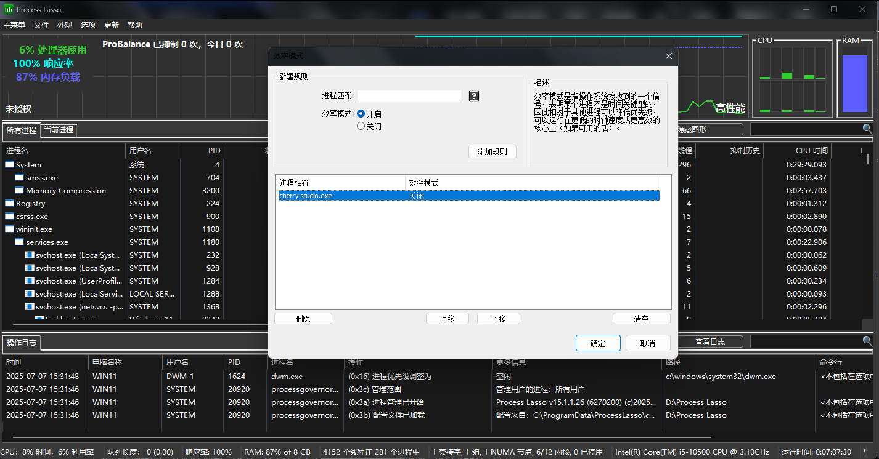Click the 添加规则 button
879x459 pixels.
(x=493, y=151)
